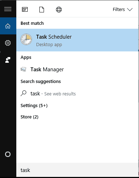Viewport: 139px width, 178px height.
Task: Click the Task Manager app icon
Action: [x=23, y=69]
